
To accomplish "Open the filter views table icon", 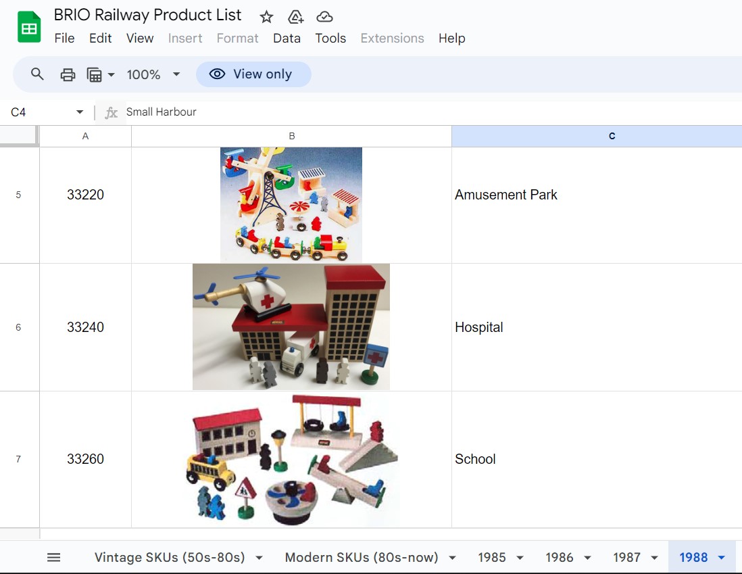I will [95, 74].
